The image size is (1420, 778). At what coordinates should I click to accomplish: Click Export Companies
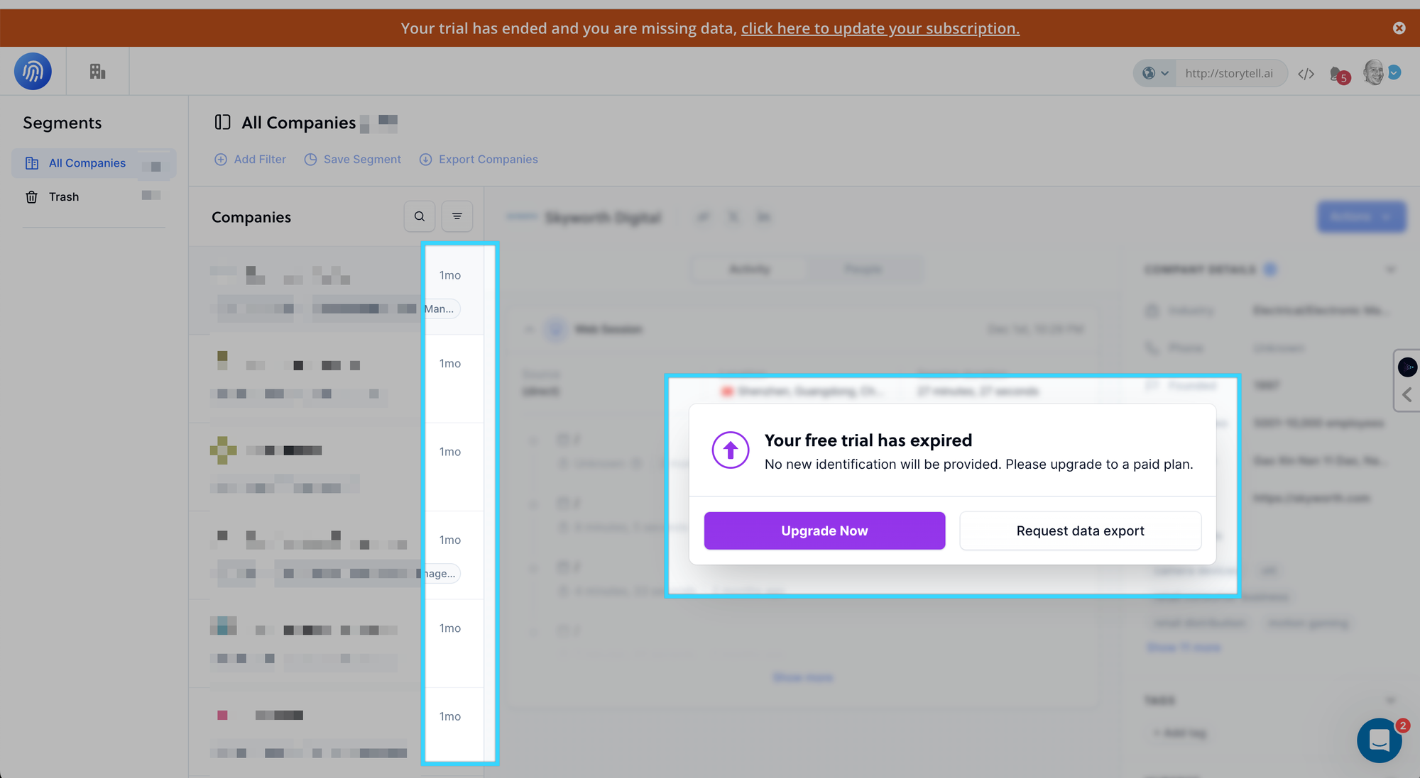click(x=479, y=160)
